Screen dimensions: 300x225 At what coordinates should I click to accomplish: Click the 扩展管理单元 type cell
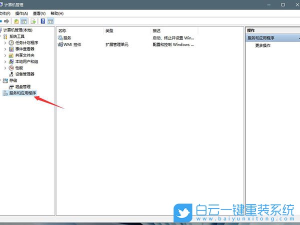pyautogui.click(x=117, y=44)
